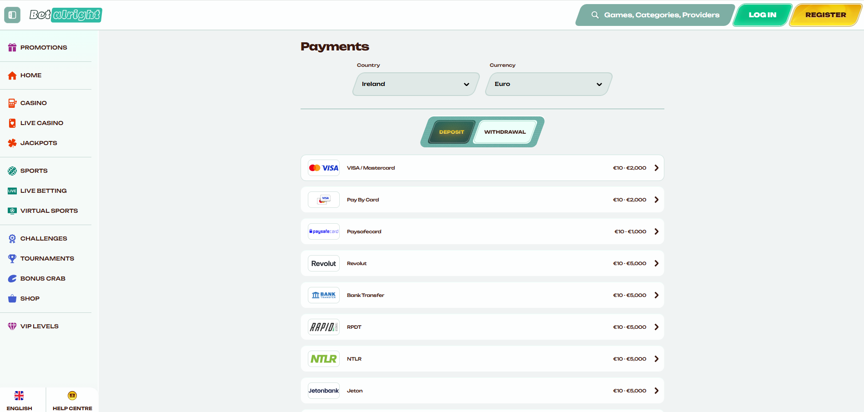864x412 pixels.
Task: Click the Live Betting LIVE icon
Action: [12, 191]
